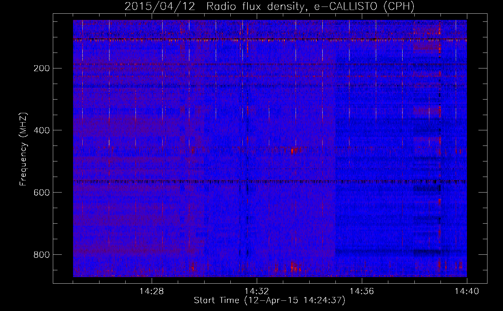The height and width of the screenshot is (311, 503).
Task: Click the 600 frequency tick label
Action: (42, 193)
